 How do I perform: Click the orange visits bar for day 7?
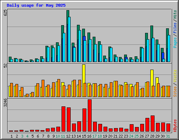click(x=43, y=89)
